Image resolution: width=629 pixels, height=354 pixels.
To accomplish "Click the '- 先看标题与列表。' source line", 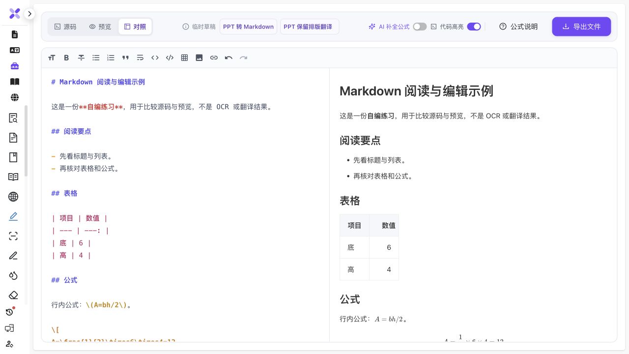I will pyautogui.click(x=82, y=156).
